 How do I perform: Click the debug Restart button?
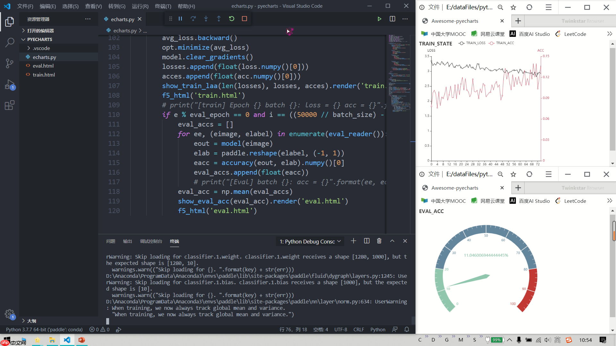(232, 19)
